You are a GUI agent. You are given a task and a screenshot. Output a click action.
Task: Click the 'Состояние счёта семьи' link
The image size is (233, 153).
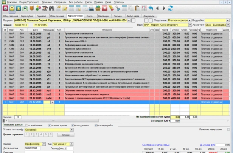pyautogui.click(x=156, y=145)
